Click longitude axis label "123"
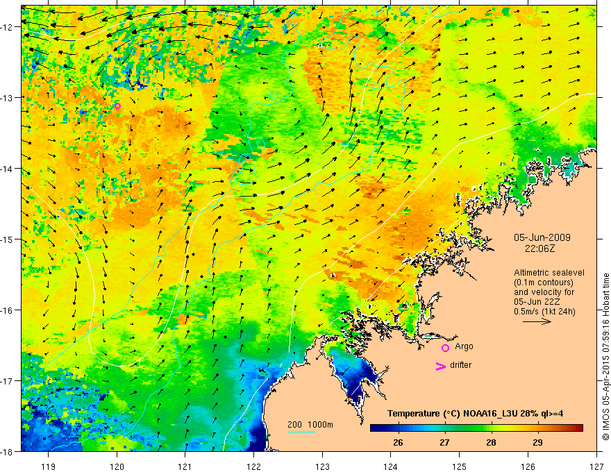The image size is (611, 472). pos(322,466)
